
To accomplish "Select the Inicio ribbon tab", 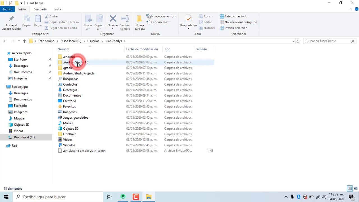I will tap(22, 9).
